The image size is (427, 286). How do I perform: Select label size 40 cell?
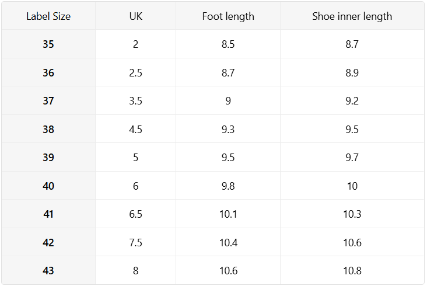click(x=48, y=186)
